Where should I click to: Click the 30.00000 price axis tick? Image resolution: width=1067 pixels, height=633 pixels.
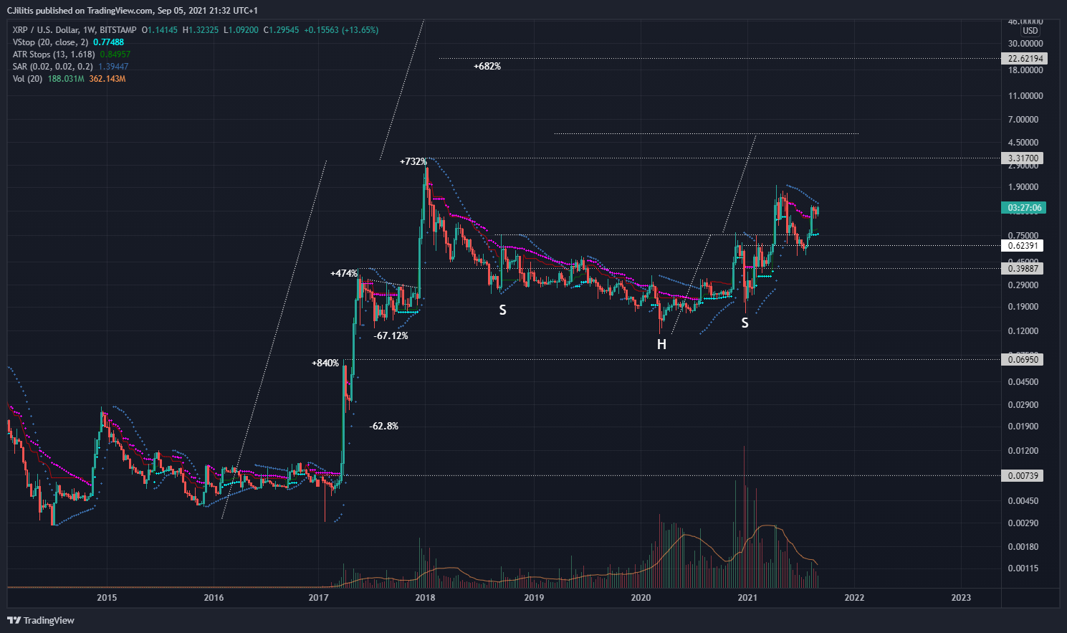coord(1025,44)
